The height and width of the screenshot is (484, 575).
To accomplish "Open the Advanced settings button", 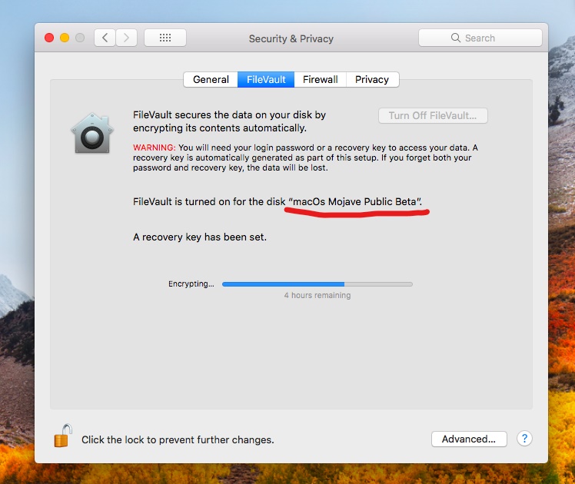I will (469, 439).
